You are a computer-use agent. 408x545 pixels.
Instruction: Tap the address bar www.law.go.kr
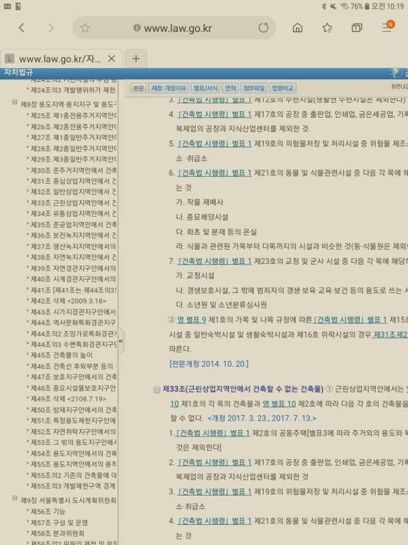click(x=177, y=28)
